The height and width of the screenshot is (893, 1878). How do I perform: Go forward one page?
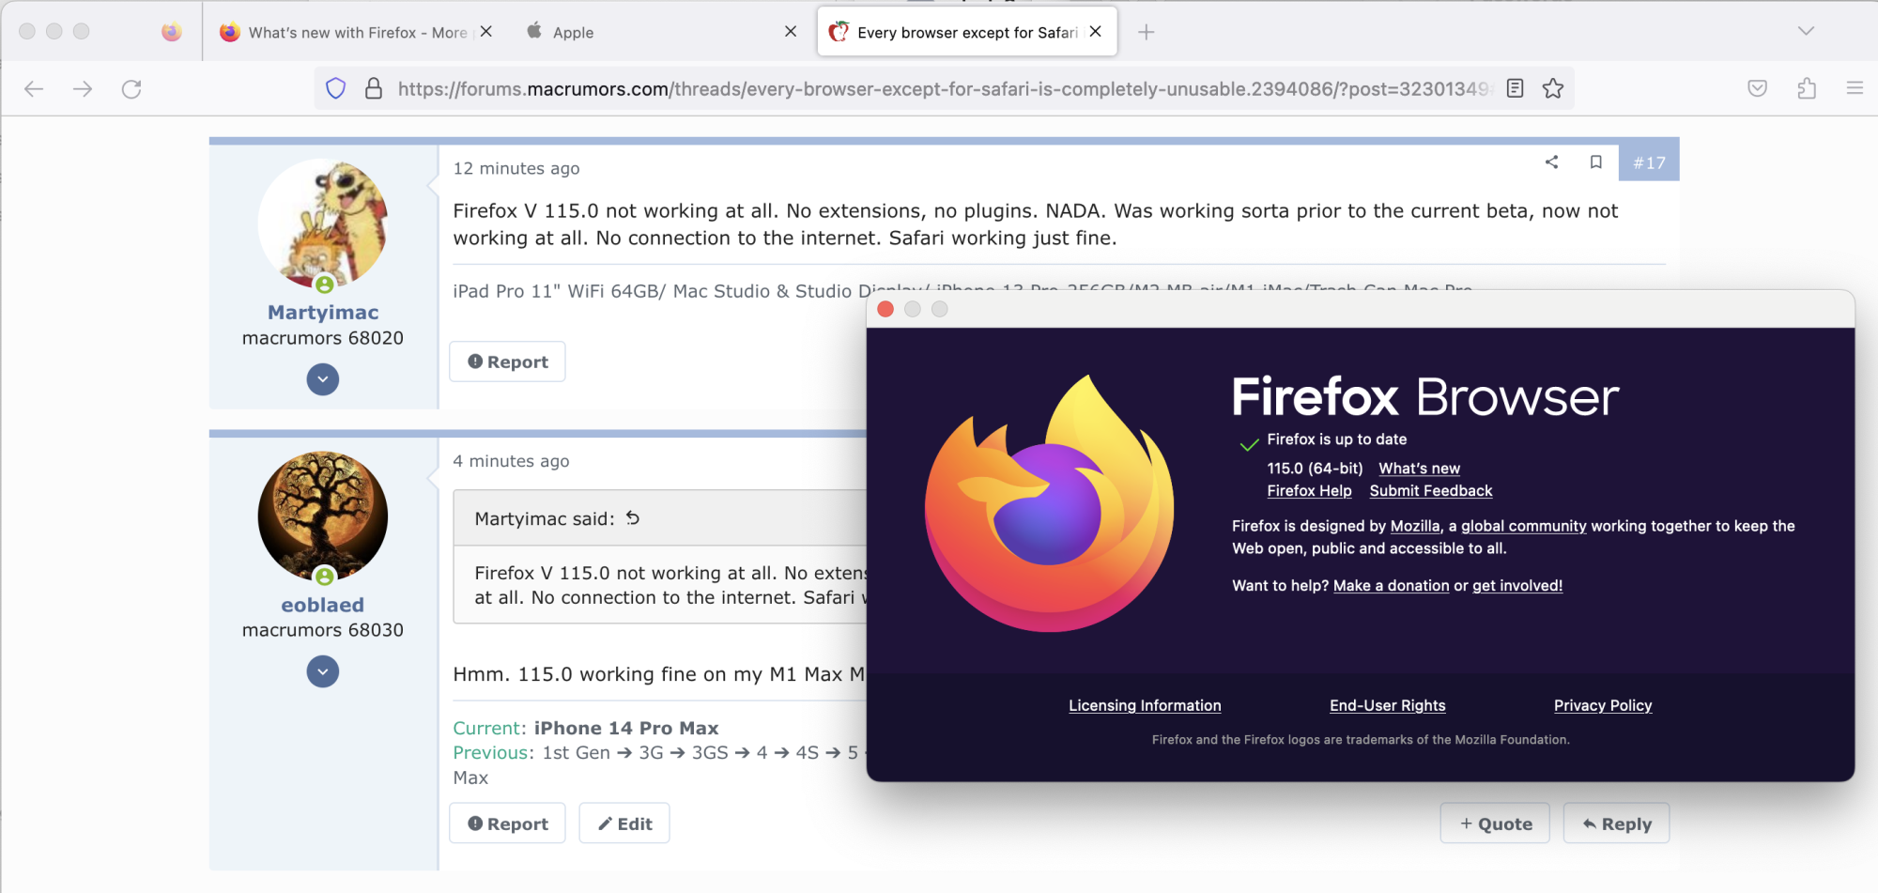83,89
